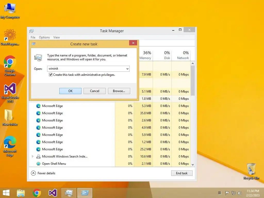Open the network tray icon
Screen dimensions: 264x198
234,193
